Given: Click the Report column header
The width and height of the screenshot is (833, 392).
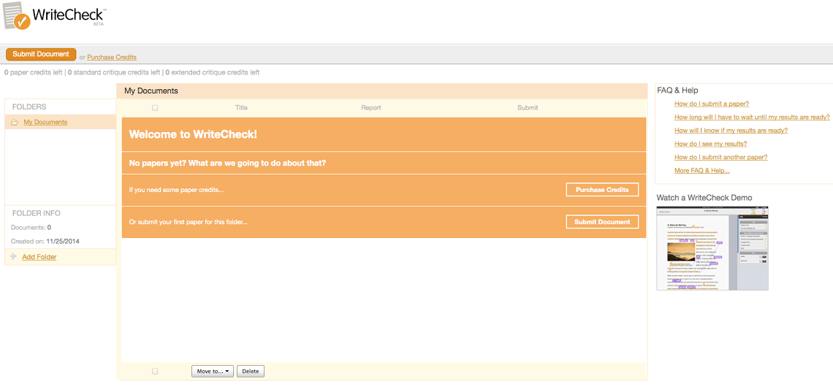Looking at the screenshot, I should pos(370,108).
